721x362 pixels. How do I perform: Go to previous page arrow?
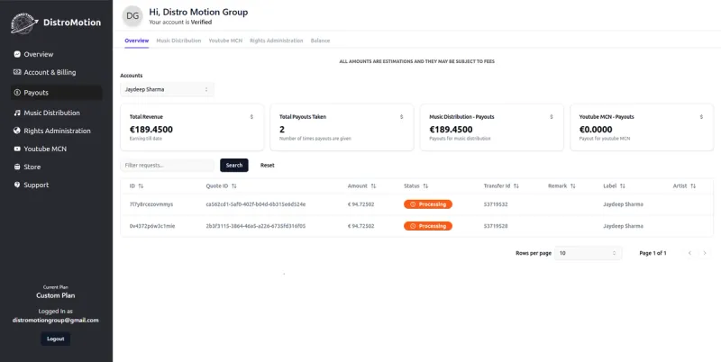689,253
